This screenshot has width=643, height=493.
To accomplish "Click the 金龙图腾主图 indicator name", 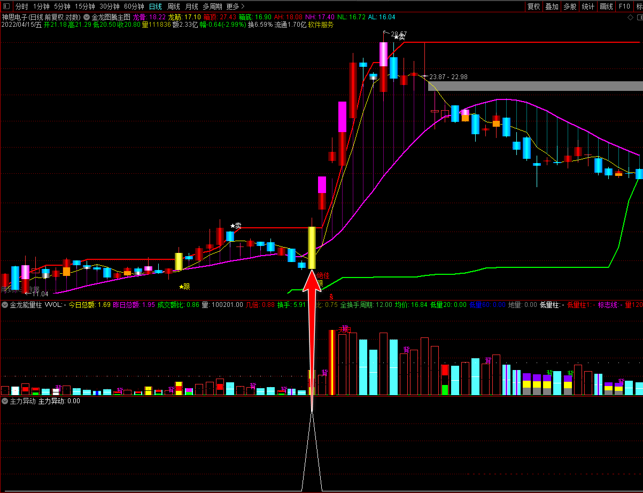I will pyautogui.click(x=111, y=17).
